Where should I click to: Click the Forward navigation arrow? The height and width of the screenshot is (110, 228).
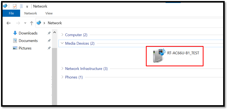(18, 23)
